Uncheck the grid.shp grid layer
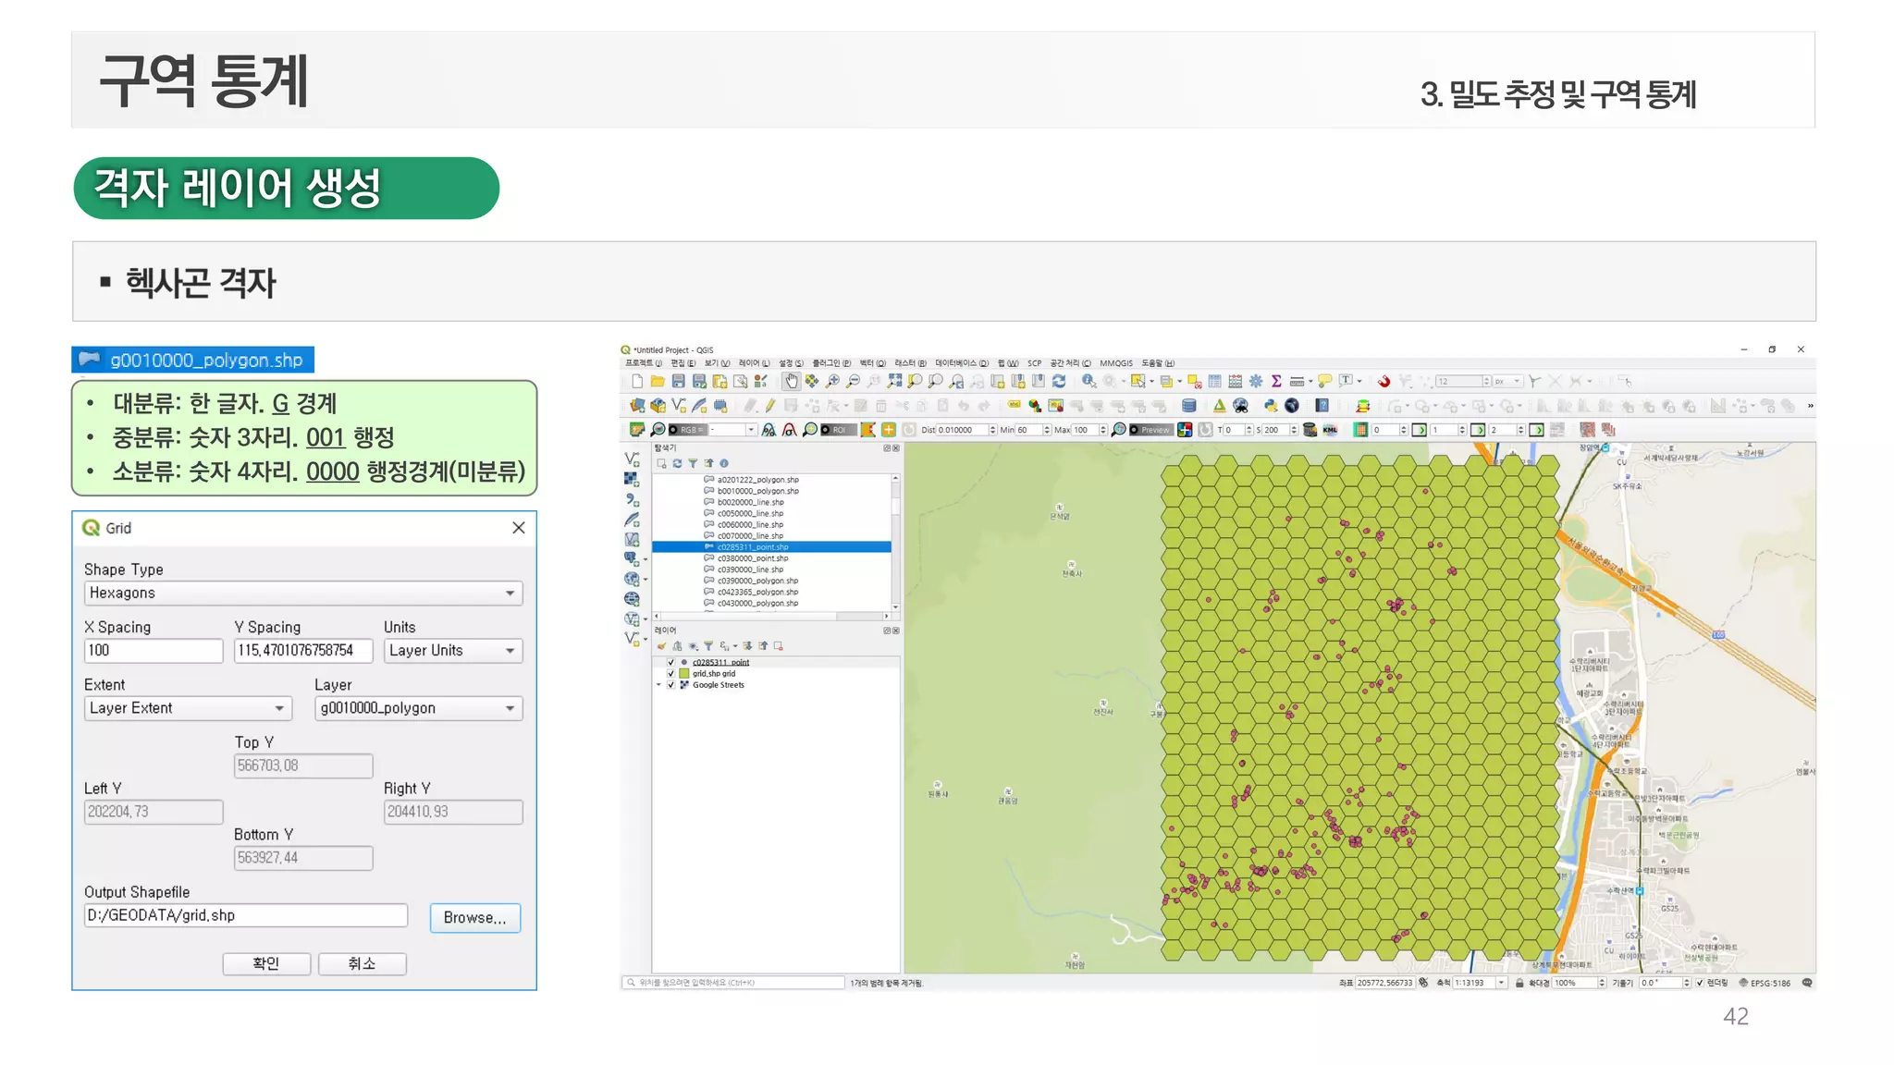The height and width of the screenshot is (1065, 1894). coord(670,674)
